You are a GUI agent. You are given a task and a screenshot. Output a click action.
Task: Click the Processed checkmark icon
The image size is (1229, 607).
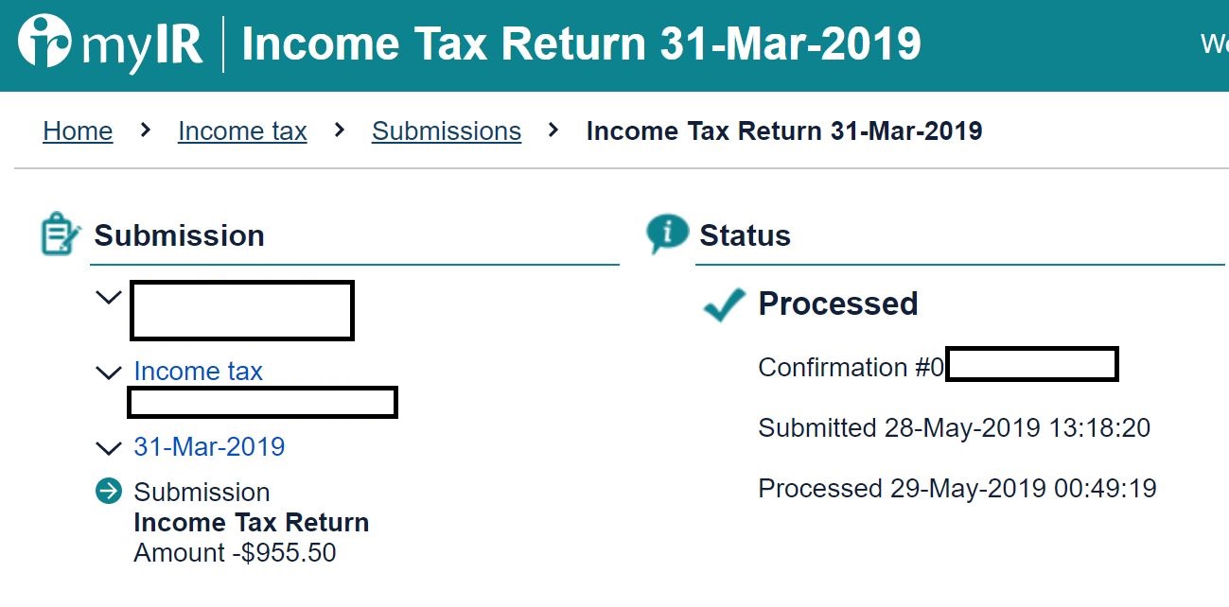click(725, 304)
